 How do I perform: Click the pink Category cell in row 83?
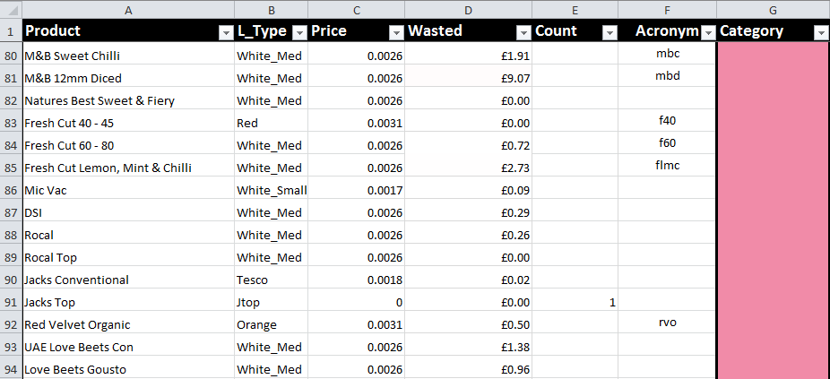coord(773,123)
